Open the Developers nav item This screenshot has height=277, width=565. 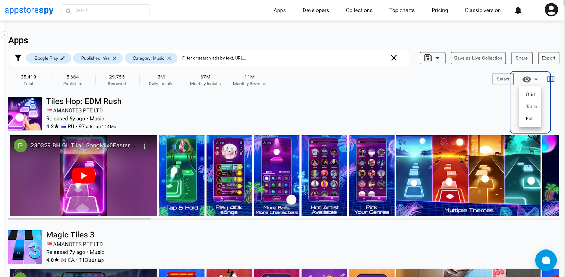tap(316, 10)
